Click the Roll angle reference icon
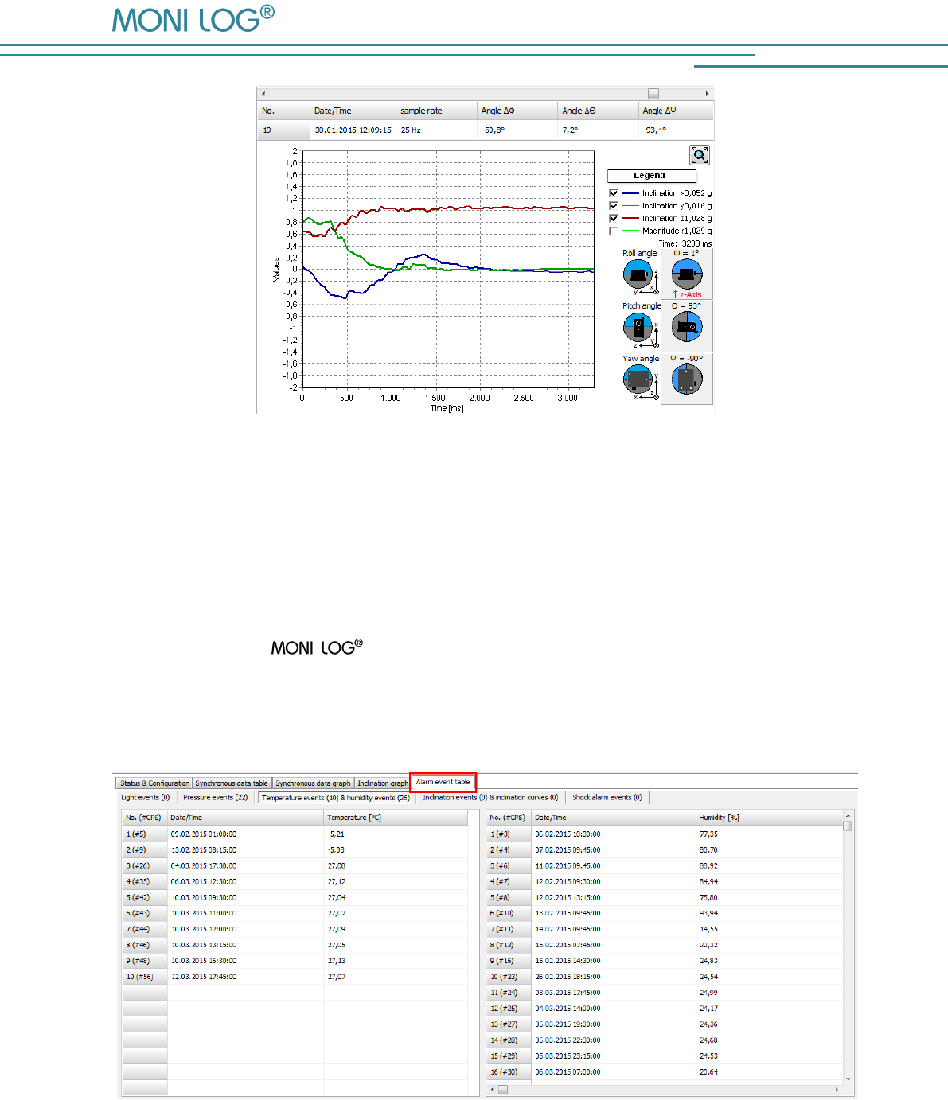948x1100 pixels. [x=639, y=275]
